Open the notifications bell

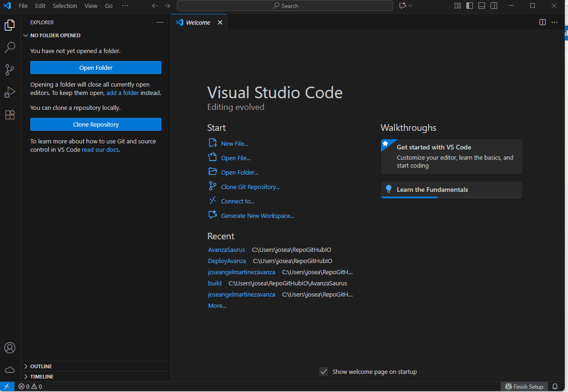tap(555, 386)
